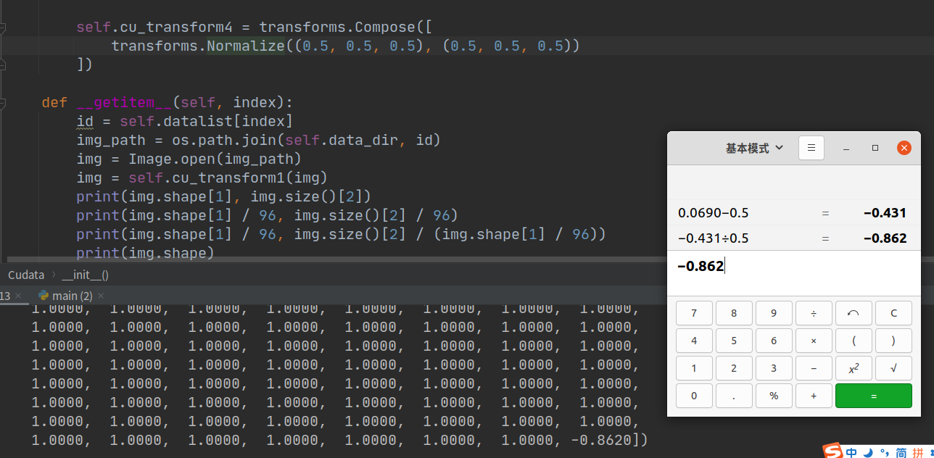Toggle simplified Chinese with the 简 indicator
934x458 pixels.
(x=902, y=451)
